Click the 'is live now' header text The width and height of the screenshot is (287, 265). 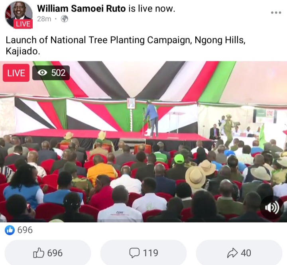[x=152, y=9]
